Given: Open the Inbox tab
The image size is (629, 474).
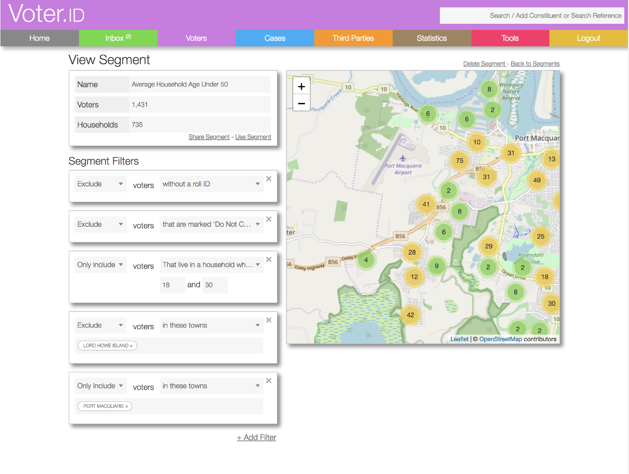Looking at the screenshot, I should click(118, 38).
